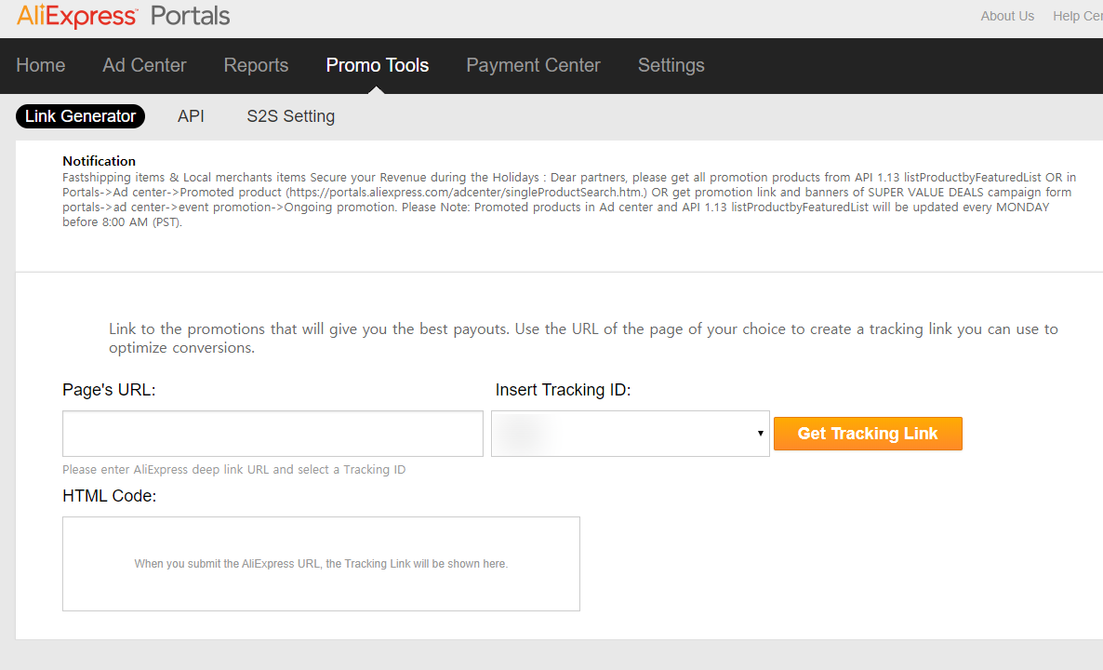Click the Get Tracking Link button
The width and height of the screenshot is (1103, 670).
(x=868, y=434)
